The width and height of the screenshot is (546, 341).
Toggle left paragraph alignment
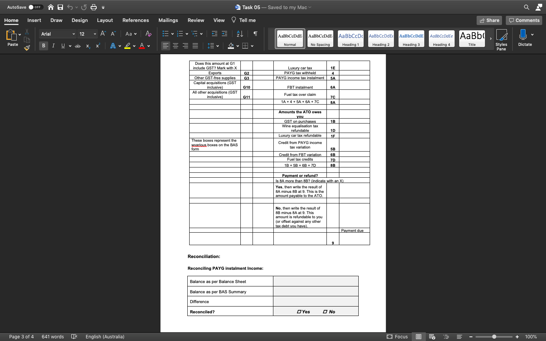pyautogui.click(x=166, y=46)
